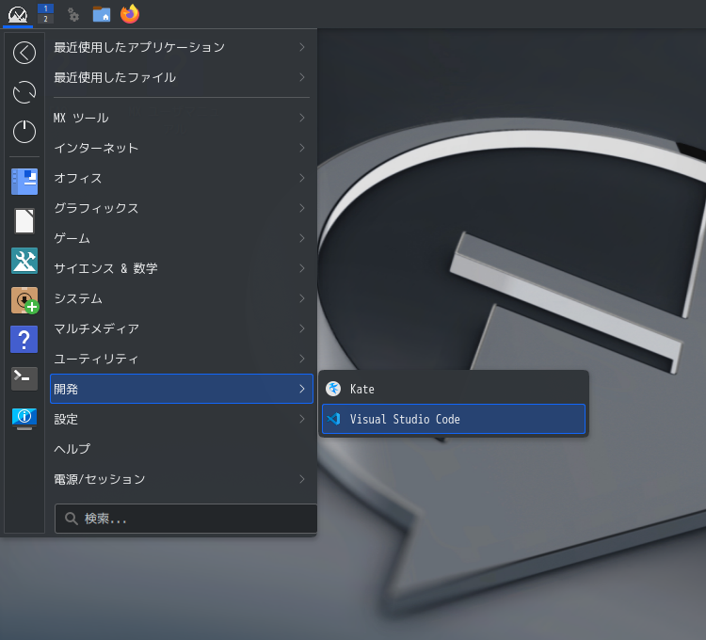706x640 pixels.
Task: Open the システム category
Action: pyautogui.click(x=182, y=299)
